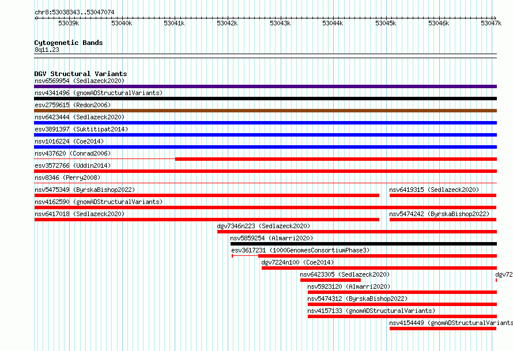Click the thick red nsv437620 variant bar
513x351 pixels.
coord(336,159)
